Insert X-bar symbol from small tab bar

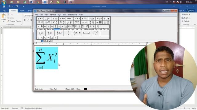click(52, 38)
